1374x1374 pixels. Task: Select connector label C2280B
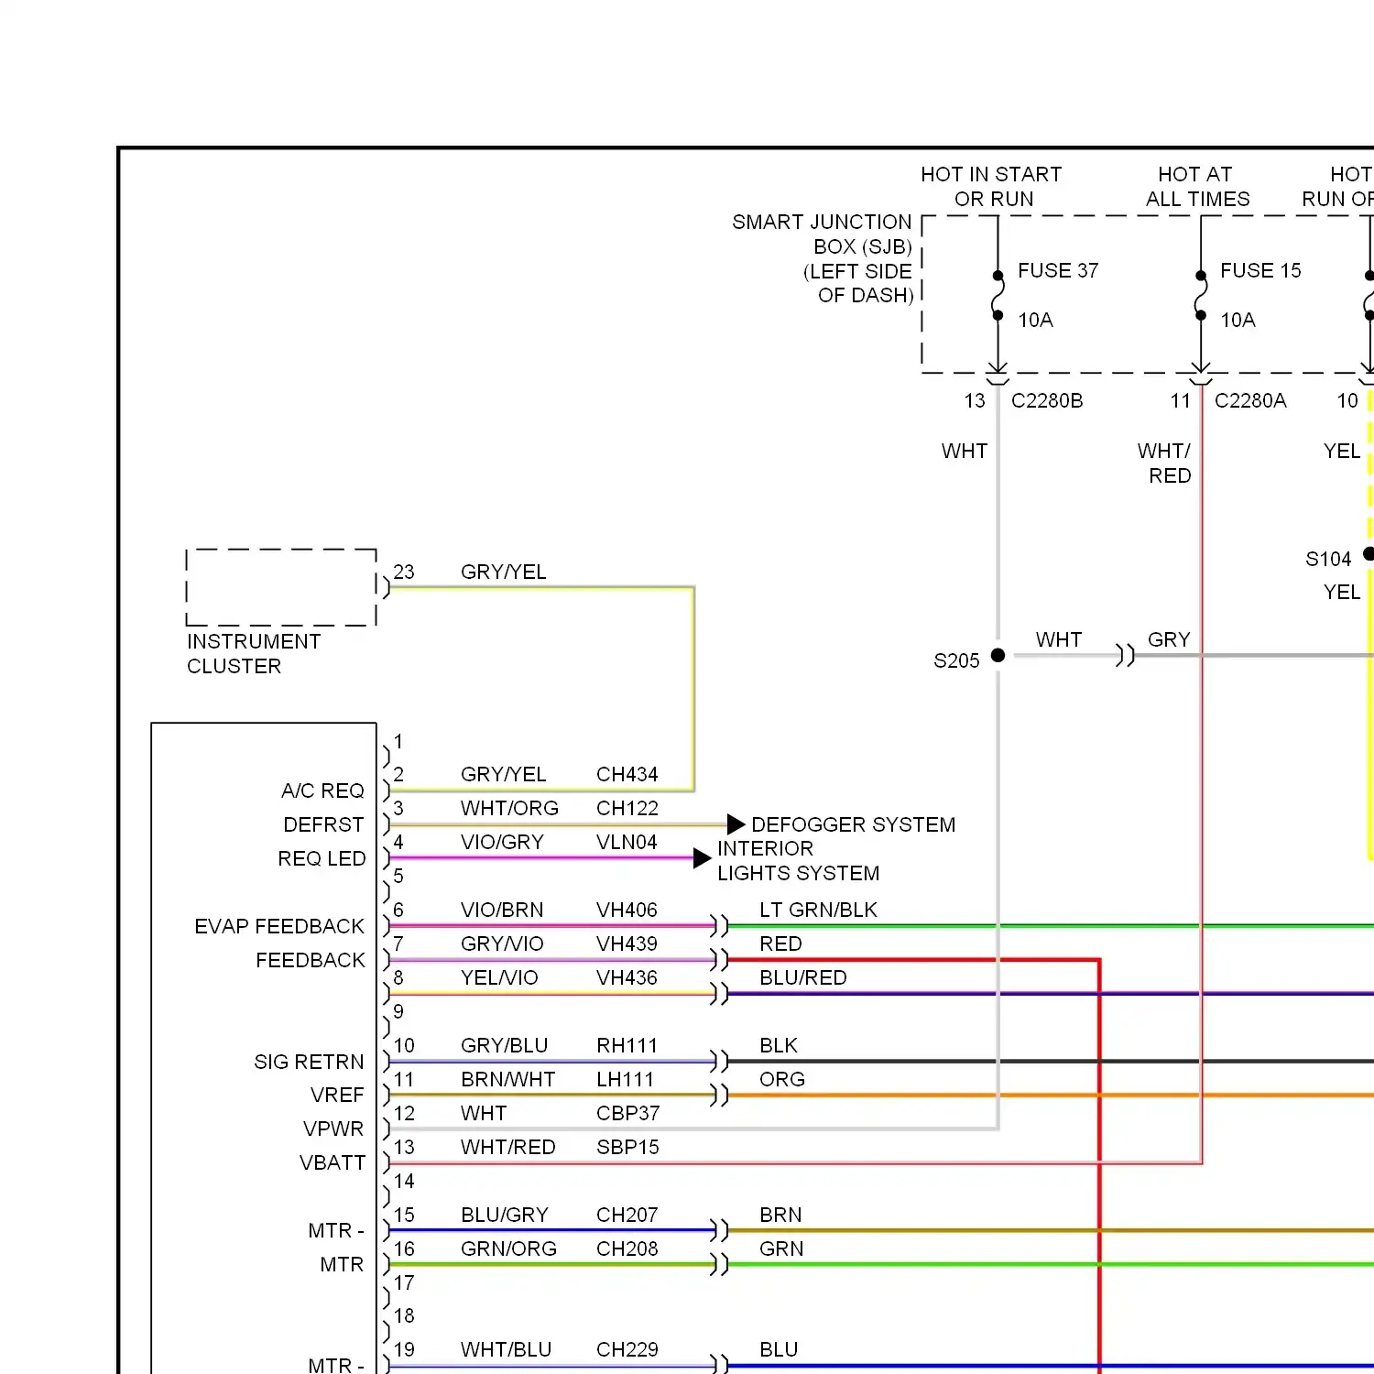1047,400
